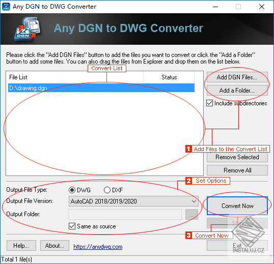This screenshot has width=274, height=264.
Task: Click the Remove All button
Action: (x=237, y=170)
